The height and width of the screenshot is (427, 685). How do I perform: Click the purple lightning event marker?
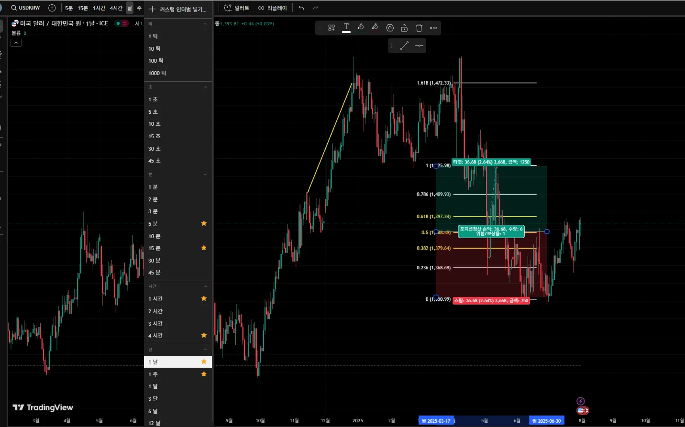[x=580, y=401]
